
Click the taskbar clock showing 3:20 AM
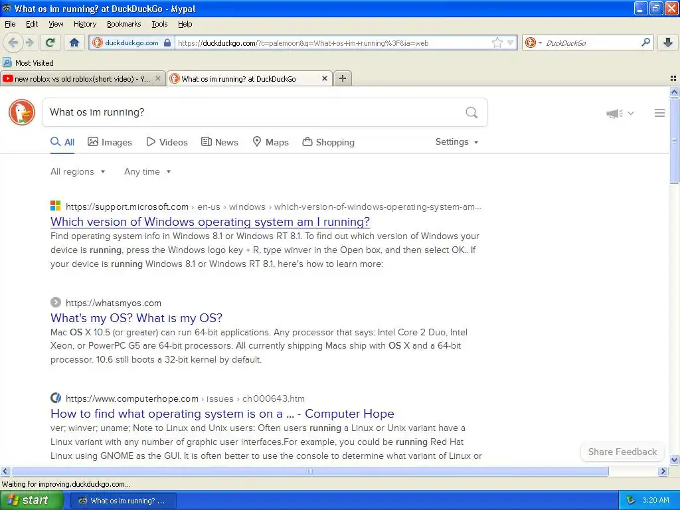pyautogui.click(x=655, y=501)
